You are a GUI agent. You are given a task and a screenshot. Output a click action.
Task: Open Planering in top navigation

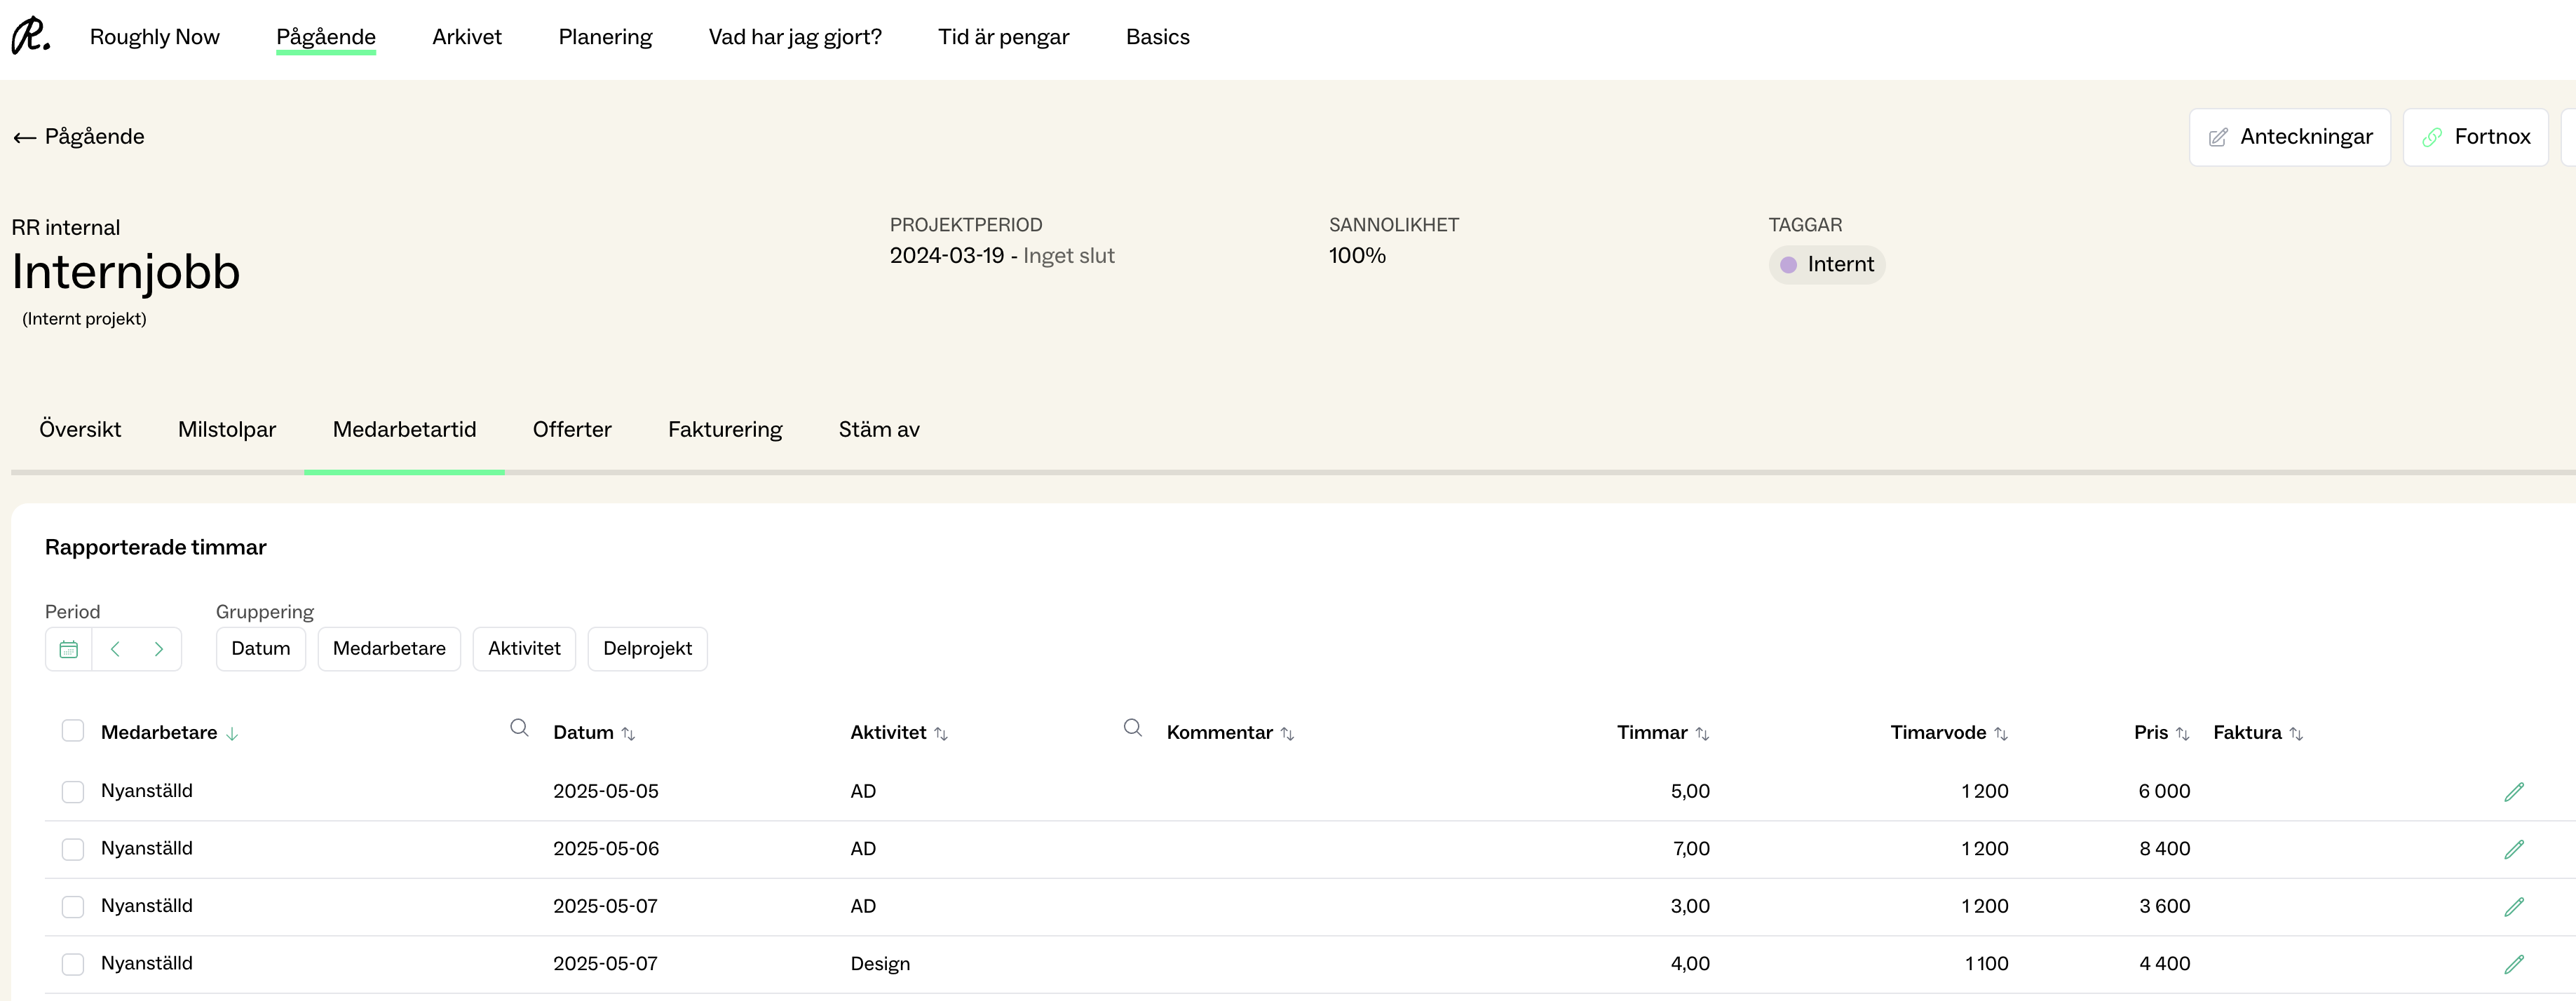click(605, 37)
